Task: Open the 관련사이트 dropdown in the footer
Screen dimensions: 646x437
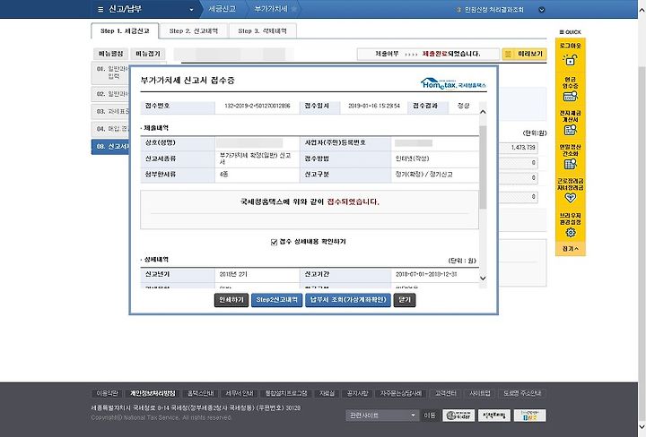Action: pos(382,416)
